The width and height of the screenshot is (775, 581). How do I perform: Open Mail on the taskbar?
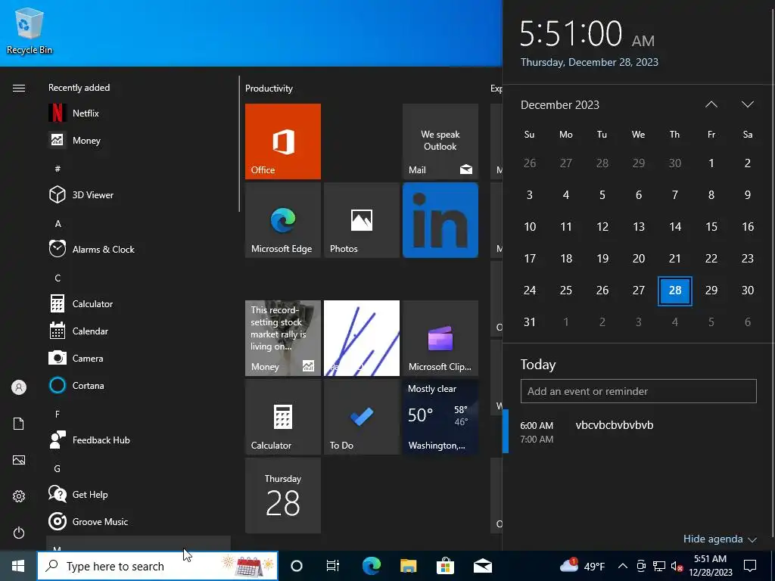click(x=482, y=566)
